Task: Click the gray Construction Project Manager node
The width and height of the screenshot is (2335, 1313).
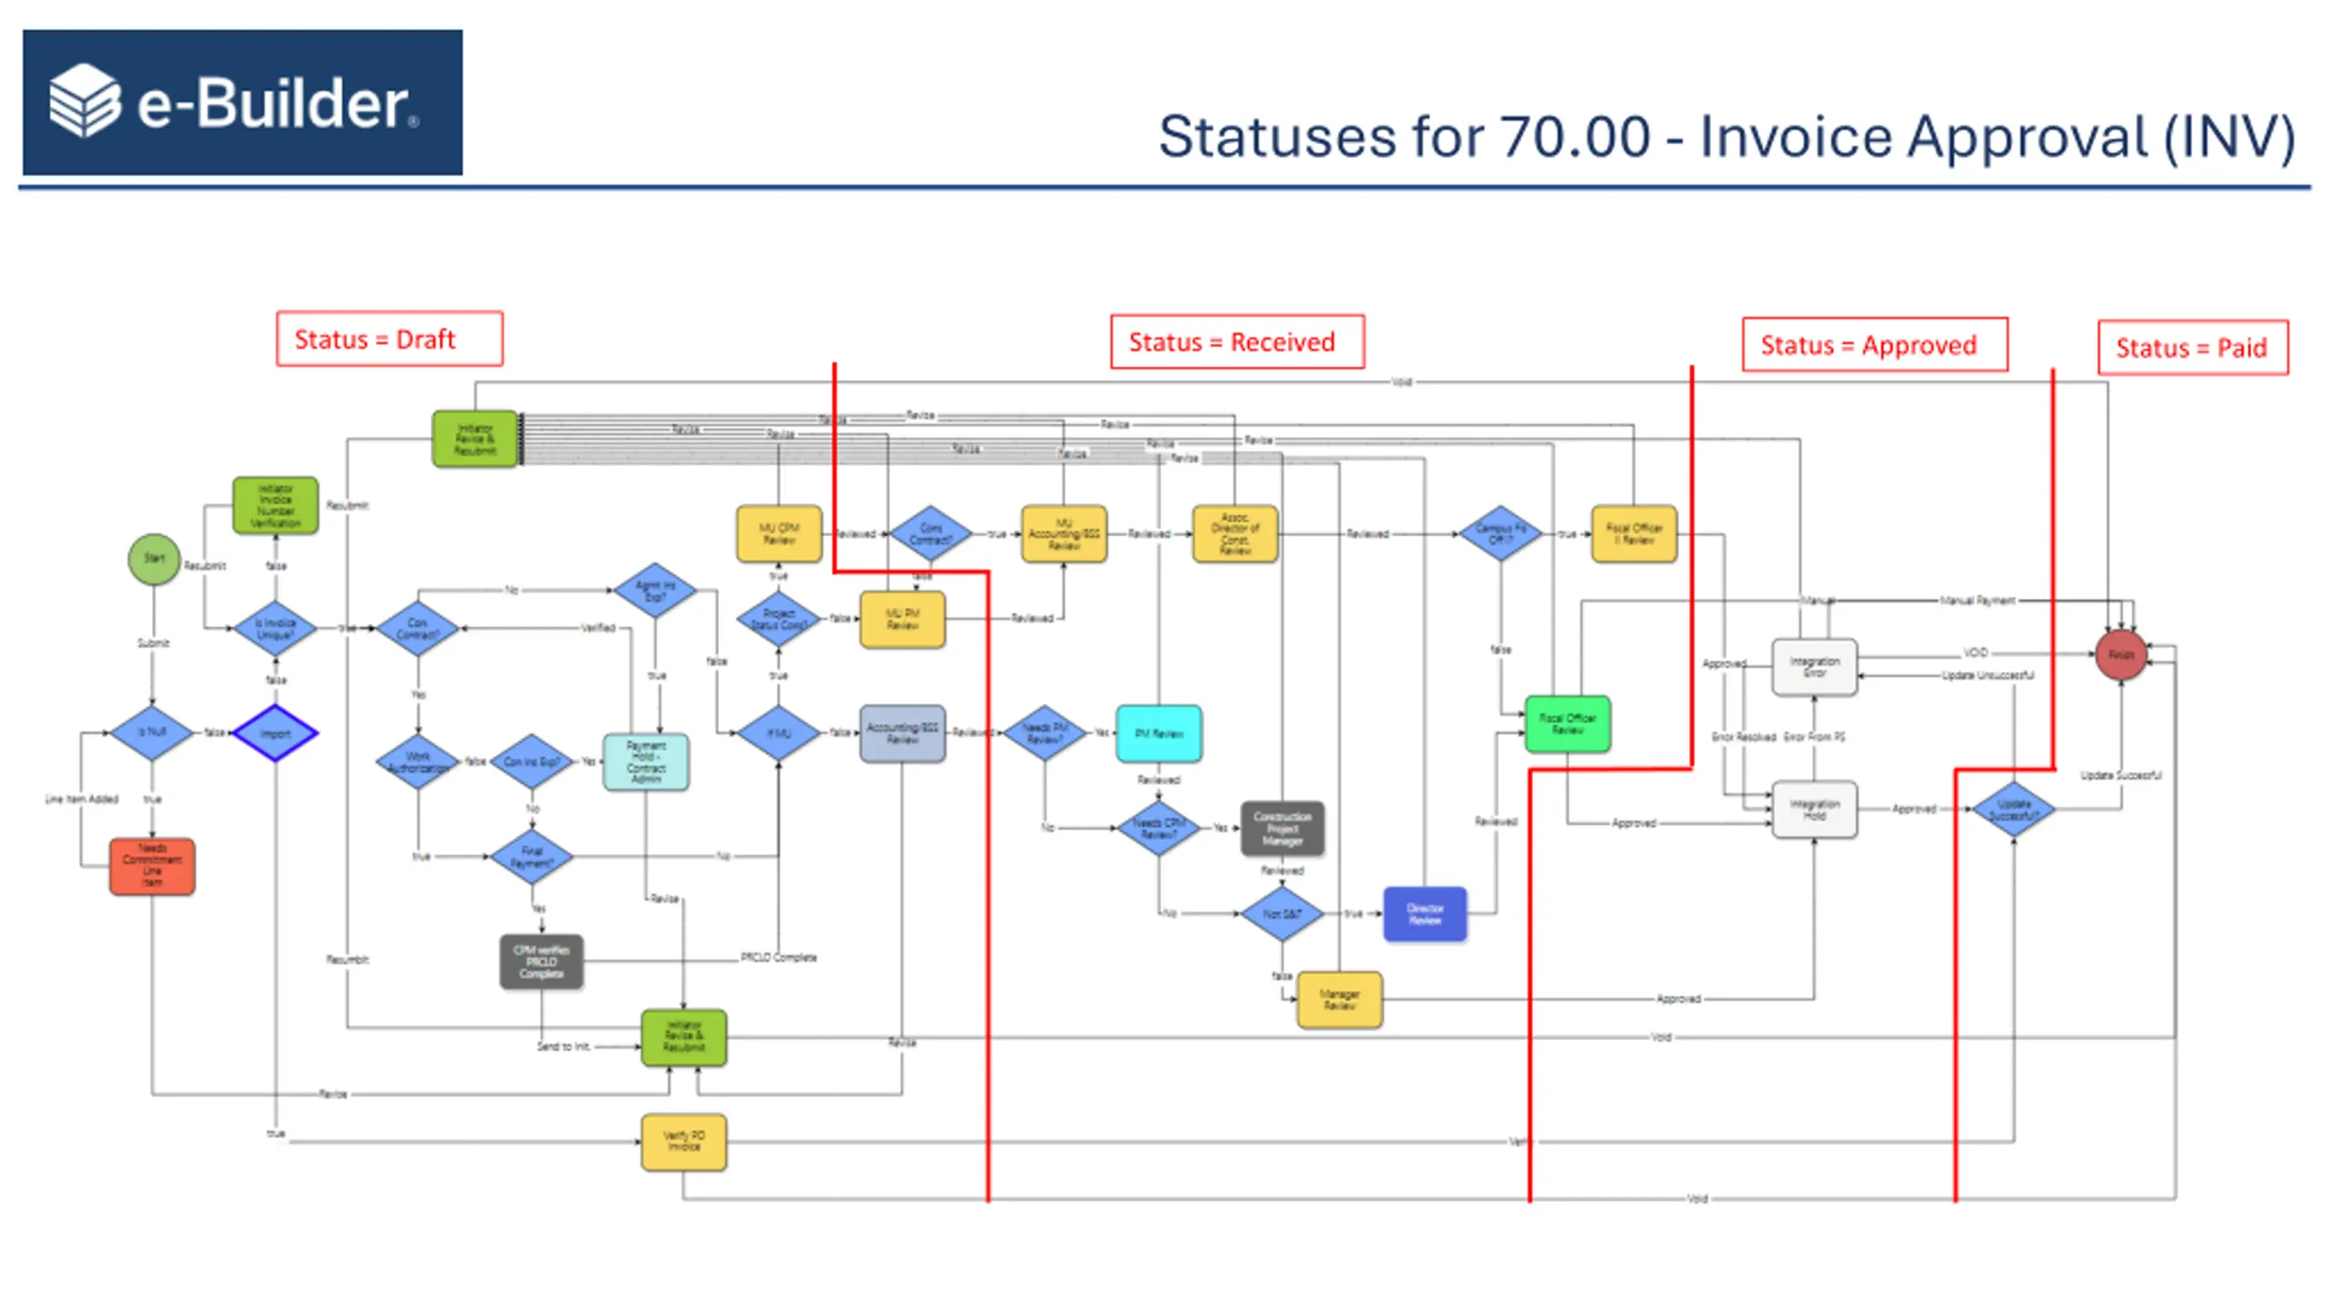Action: (1282, 828)
